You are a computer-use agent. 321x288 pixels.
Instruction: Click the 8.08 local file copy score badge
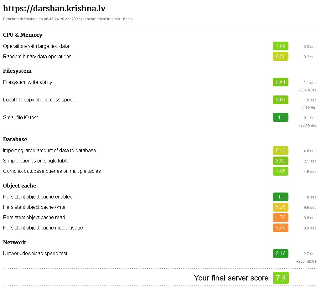281,100
